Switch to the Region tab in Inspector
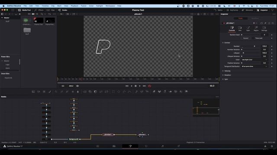Viewport: 277px width, 155px height. (x=256, y=29)
